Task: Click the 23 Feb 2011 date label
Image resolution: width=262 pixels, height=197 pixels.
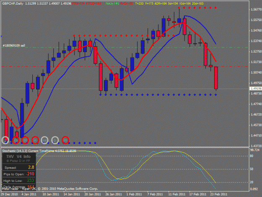Action: coord(219,194)
